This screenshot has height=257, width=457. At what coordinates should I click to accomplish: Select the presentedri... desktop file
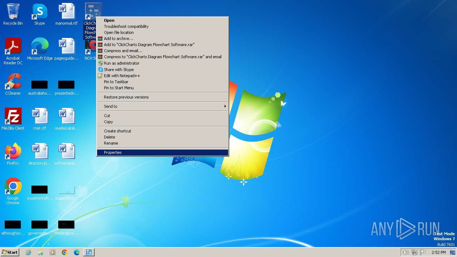(66, 87)
